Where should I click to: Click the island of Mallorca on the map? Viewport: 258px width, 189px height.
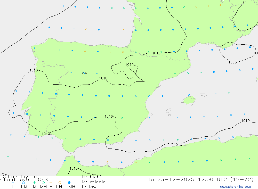[189, 100]
